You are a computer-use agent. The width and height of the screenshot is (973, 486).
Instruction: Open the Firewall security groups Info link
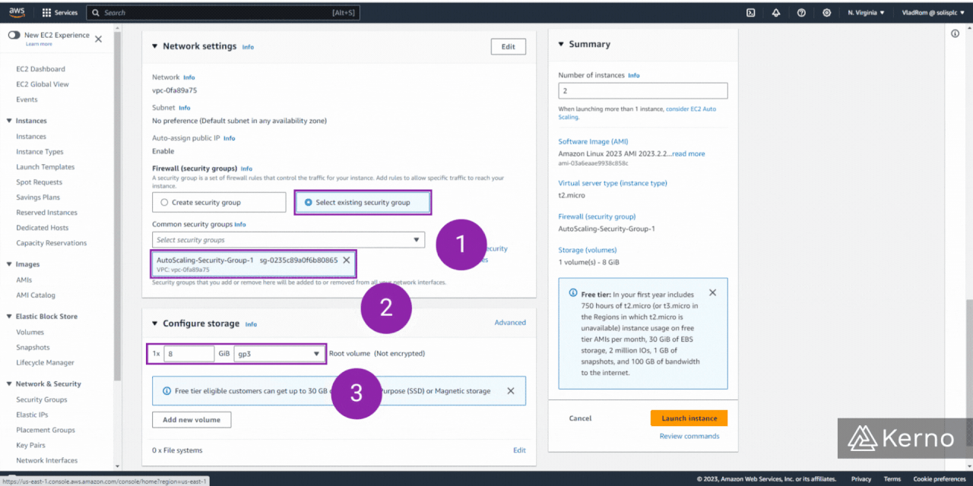pyautogui.click(x=246, y=169)
